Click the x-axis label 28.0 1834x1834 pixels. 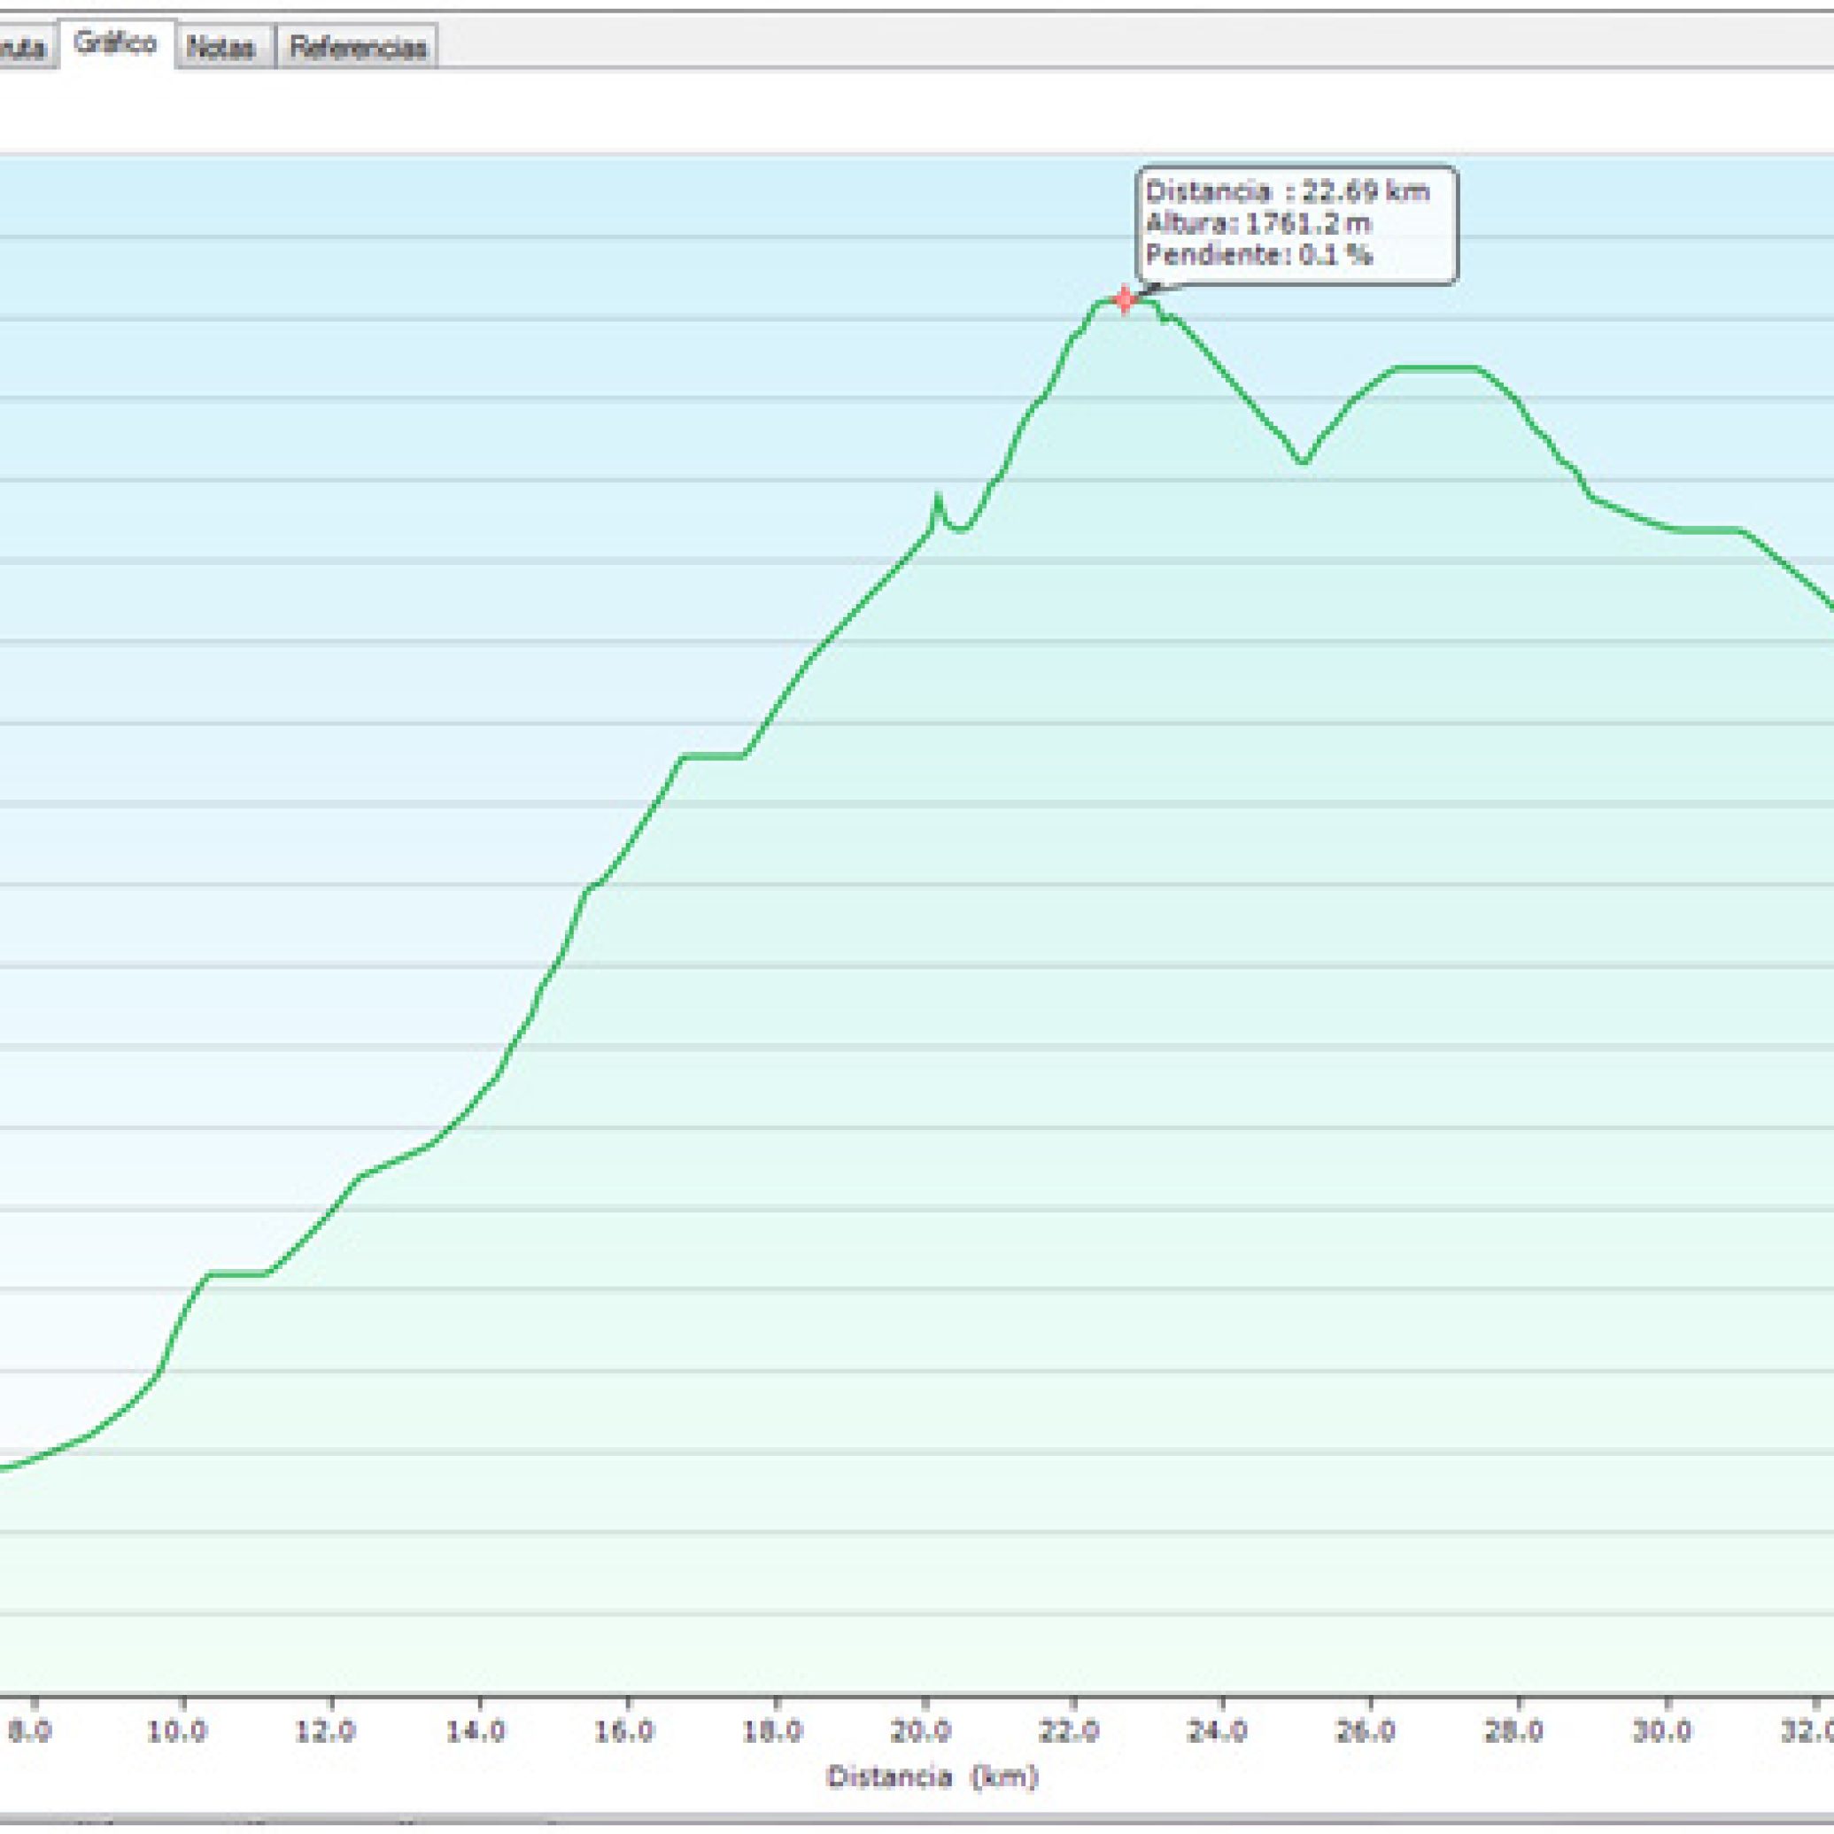click(x=1514, y=1730)
